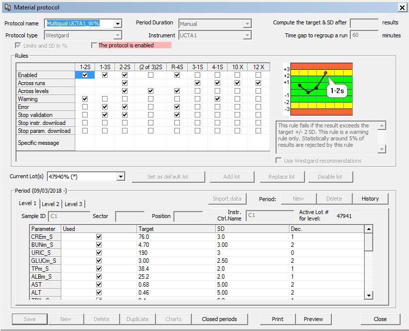
Task: Click rule description scroll down arrow
Action: [382, 149]
